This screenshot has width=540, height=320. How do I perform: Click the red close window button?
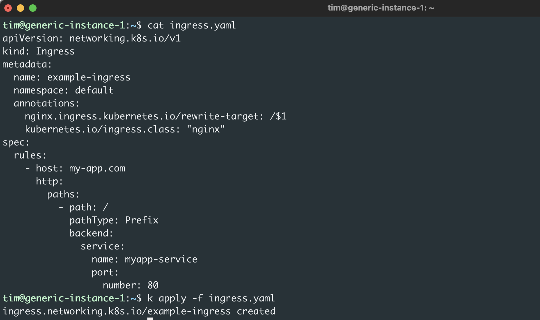pyautogui.click(x=8, y=8)
